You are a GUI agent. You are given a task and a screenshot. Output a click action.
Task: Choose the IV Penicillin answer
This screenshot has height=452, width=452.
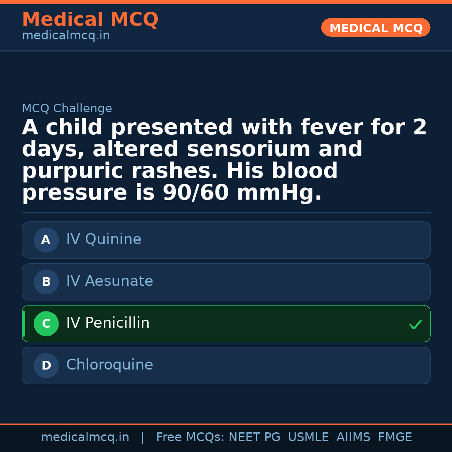108,323
